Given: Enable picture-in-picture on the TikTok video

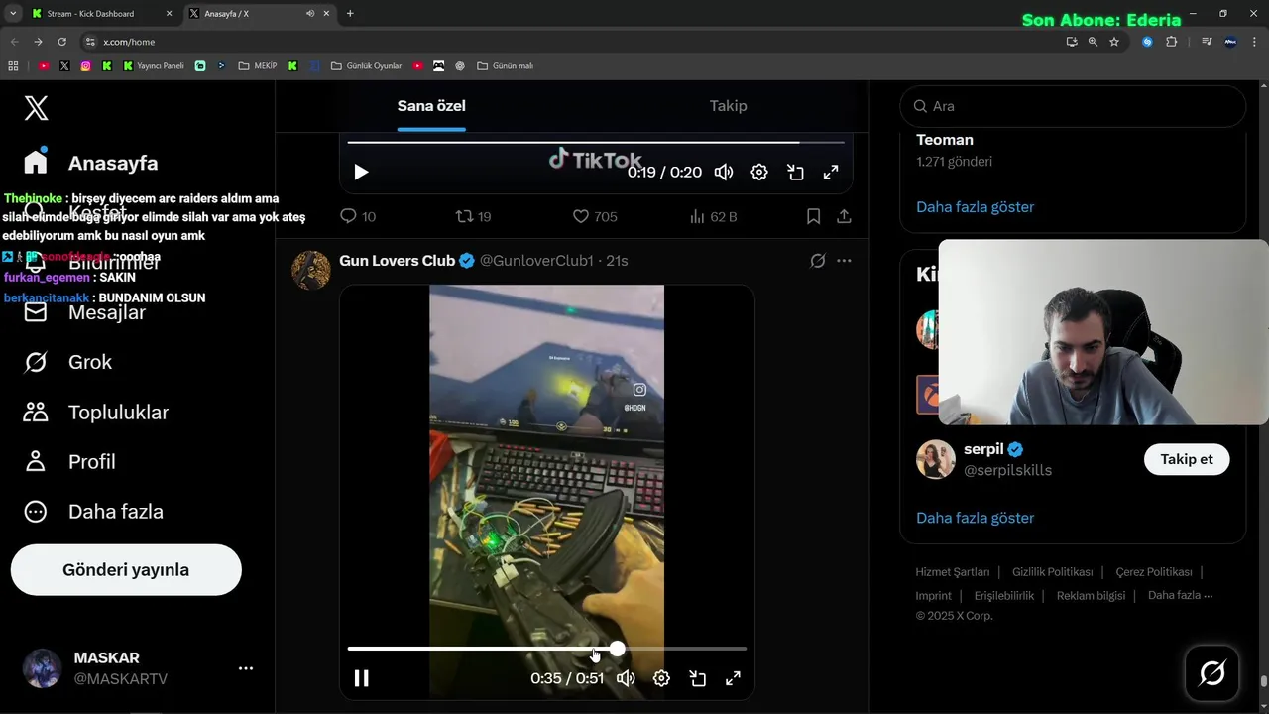Looking at the screenshot, I should pyautogui.click(x=795, y=172).
